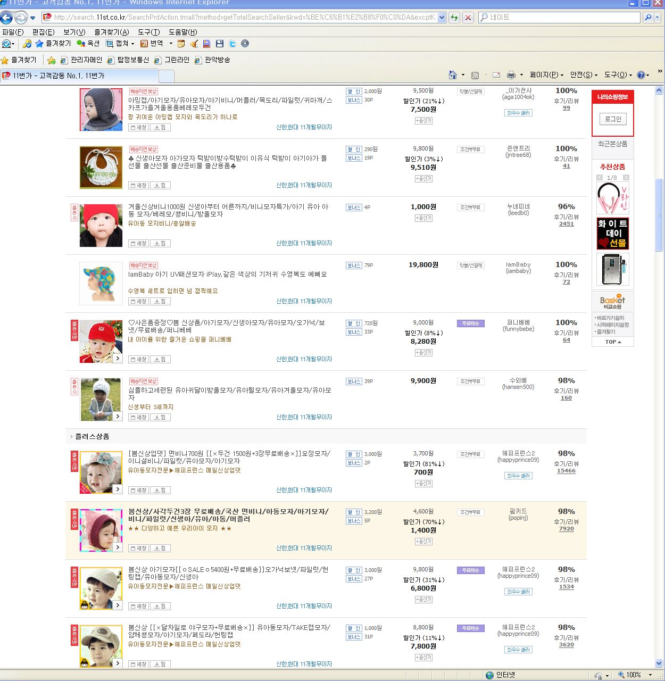Viewport: 665px width, 681px height.
Task: Click the Stop loading red X icon
Action: (x=468, y=18)
